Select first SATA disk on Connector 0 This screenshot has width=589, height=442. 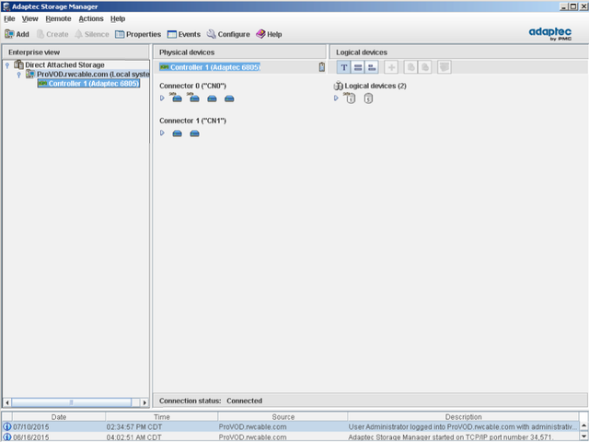pos(177,98)
